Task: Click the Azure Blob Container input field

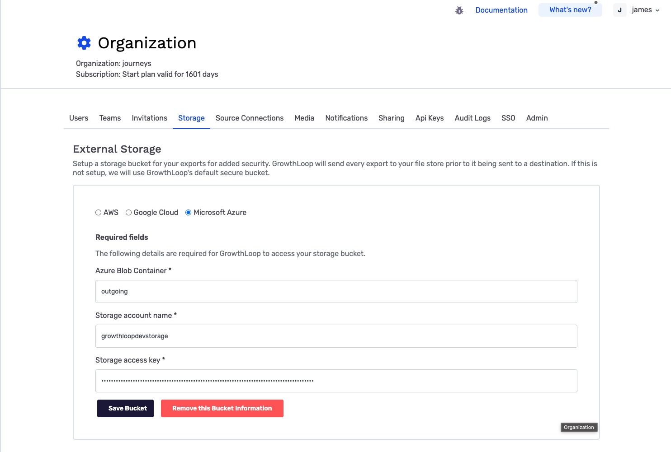Action: tap(336, 291)
